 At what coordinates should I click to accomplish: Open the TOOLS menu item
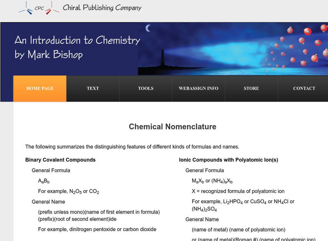[x=146, y=89]
